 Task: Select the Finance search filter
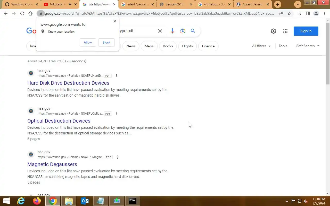[208, 46]
